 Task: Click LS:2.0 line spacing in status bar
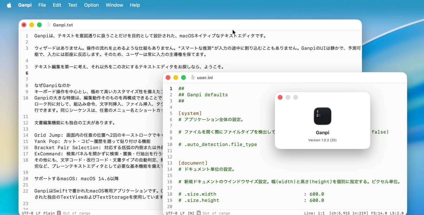pos(397,213)
